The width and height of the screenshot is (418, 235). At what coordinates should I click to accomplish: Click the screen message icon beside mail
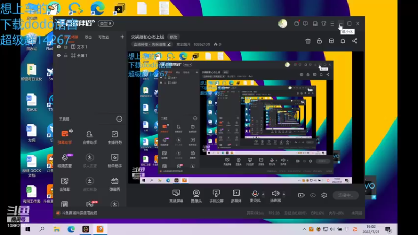click(x=305, y=23)
